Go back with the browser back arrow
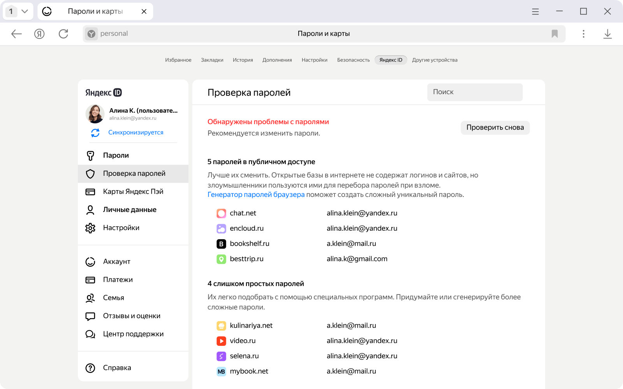The width and height of the screenshot is (623, 389). tap(16, 34)
